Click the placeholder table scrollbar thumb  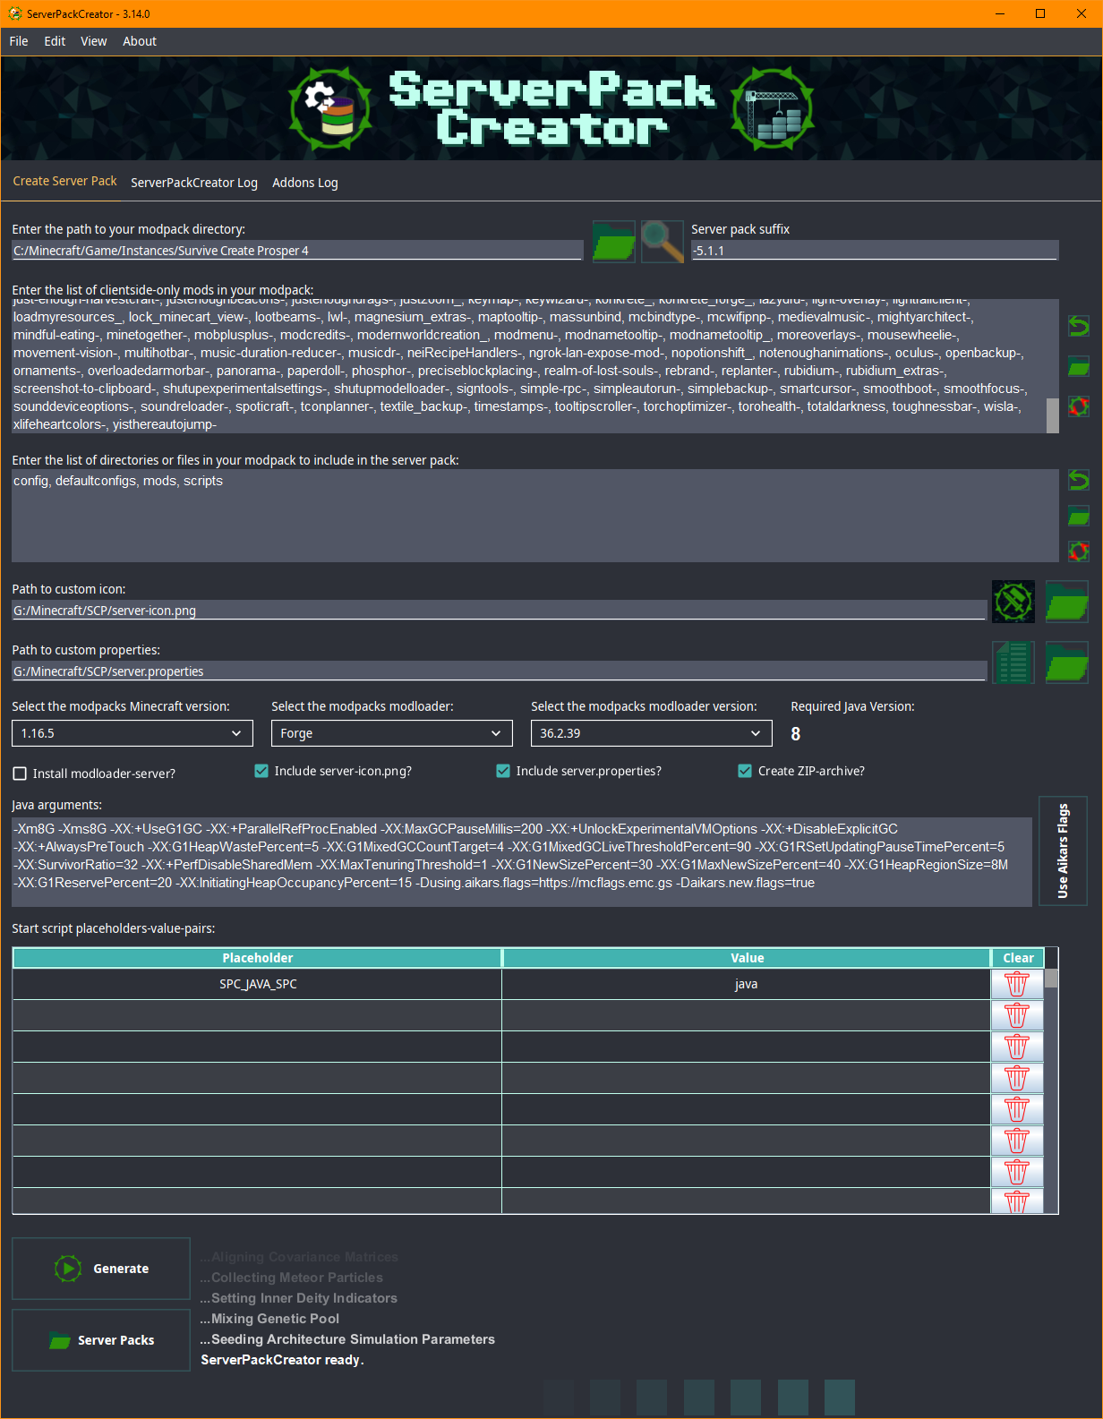click(x=1051, y=979)
